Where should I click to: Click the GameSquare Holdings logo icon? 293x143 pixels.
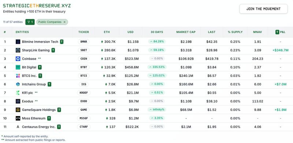[18, 110]
